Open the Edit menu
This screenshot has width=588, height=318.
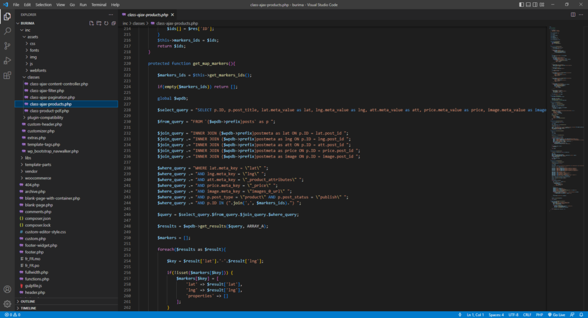click(28, 5)
